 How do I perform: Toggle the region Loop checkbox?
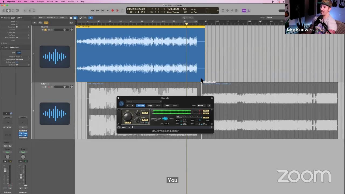pyautogui.click(x=17, y=24)
